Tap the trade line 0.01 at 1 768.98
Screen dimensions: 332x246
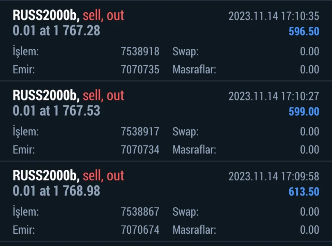[56, 191]
